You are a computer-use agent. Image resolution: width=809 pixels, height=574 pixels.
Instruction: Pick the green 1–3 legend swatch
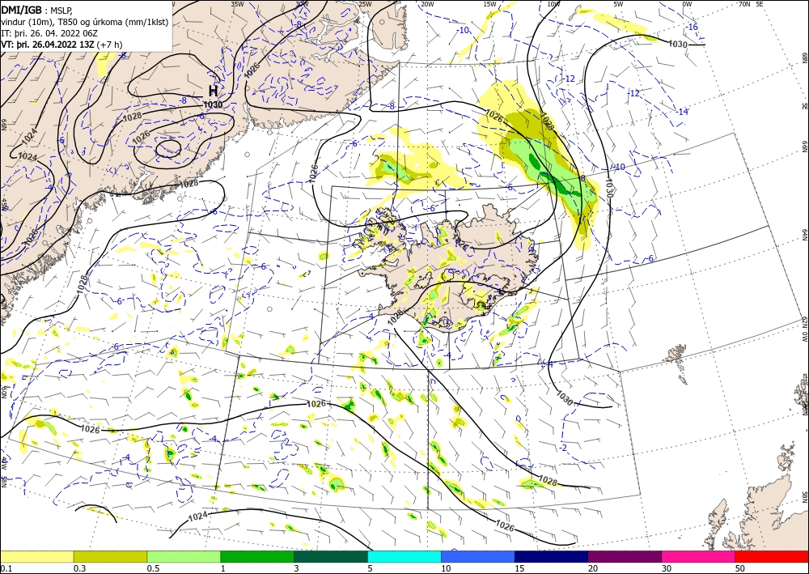(257, 556)
